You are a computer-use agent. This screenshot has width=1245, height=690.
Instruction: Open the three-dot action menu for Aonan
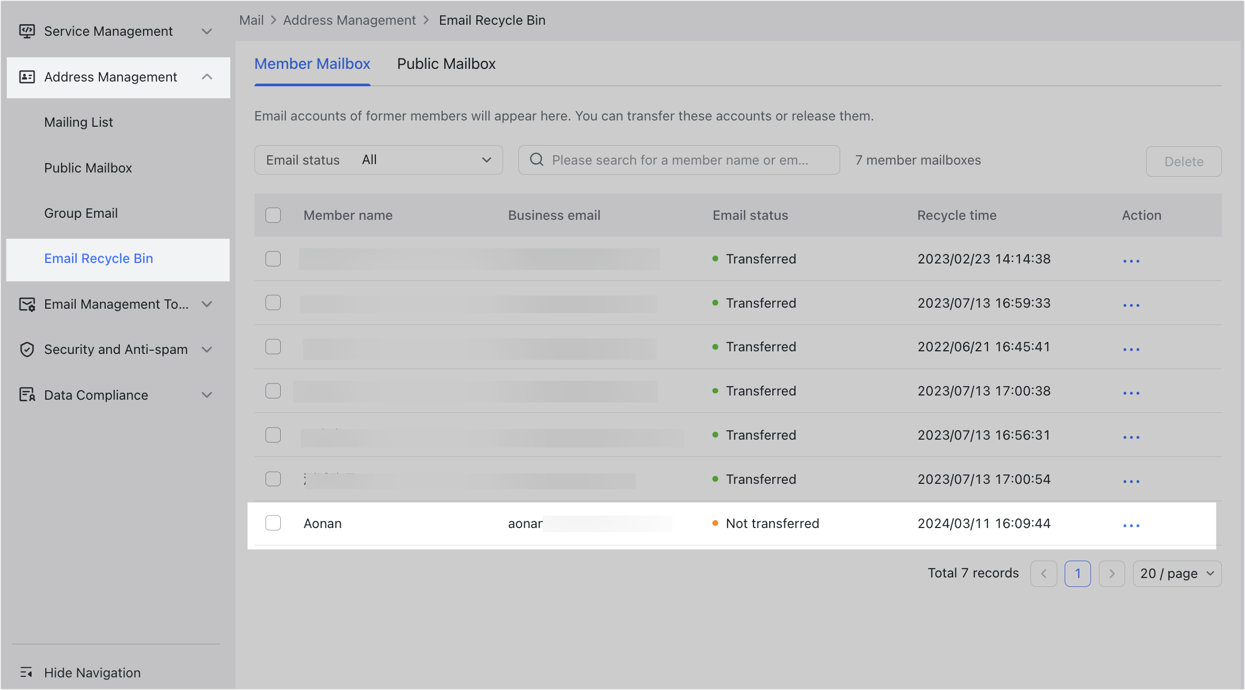pos(1131,525)
